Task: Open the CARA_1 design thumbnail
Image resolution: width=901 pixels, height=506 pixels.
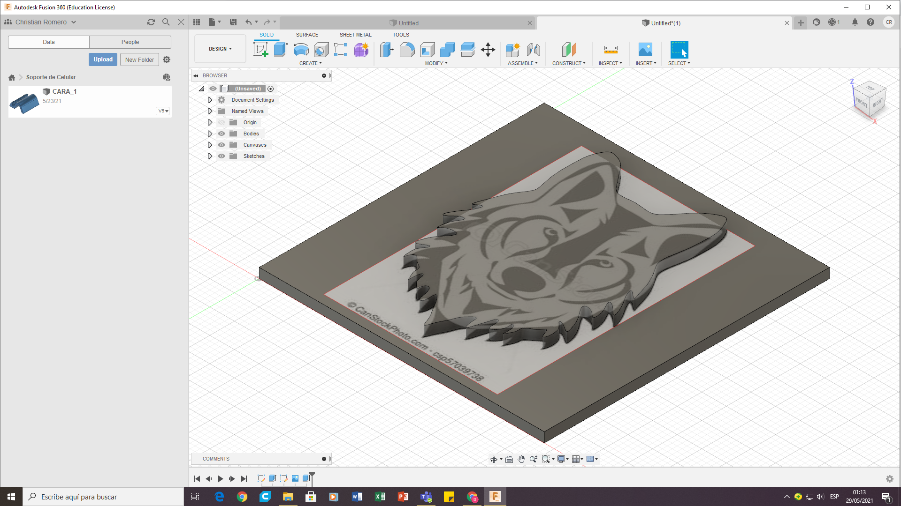Action: (x=24, y=102)
